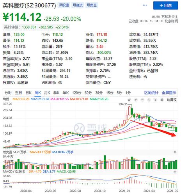Close the MACD indicator panel

pos(175,172)
